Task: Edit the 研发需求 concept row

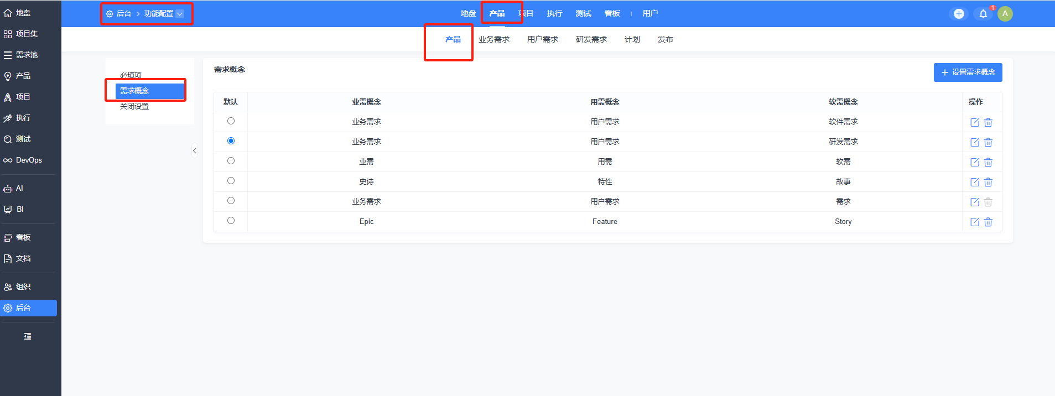Action: (975, 142)
